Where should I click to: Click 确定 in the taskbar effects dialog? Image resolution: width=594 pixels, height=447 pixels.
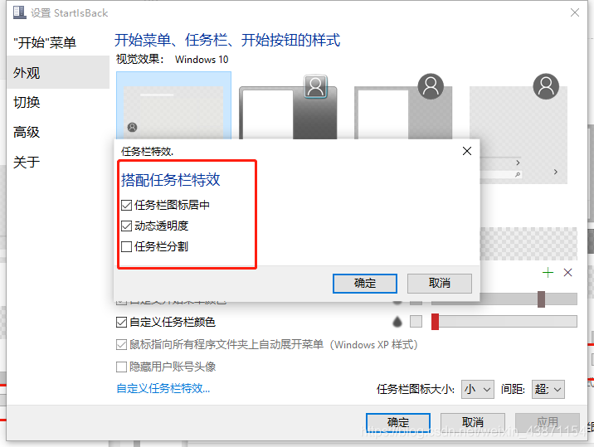pos(365,284)
